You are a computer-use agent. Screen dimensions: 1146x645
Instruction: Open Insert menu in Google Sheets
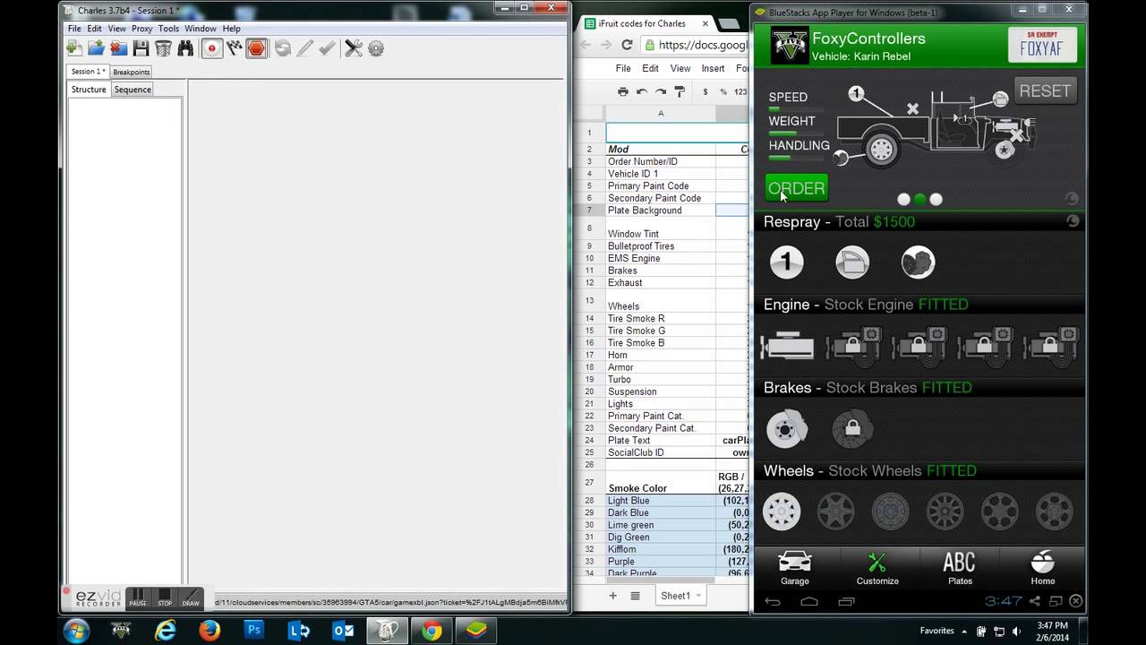713,68
